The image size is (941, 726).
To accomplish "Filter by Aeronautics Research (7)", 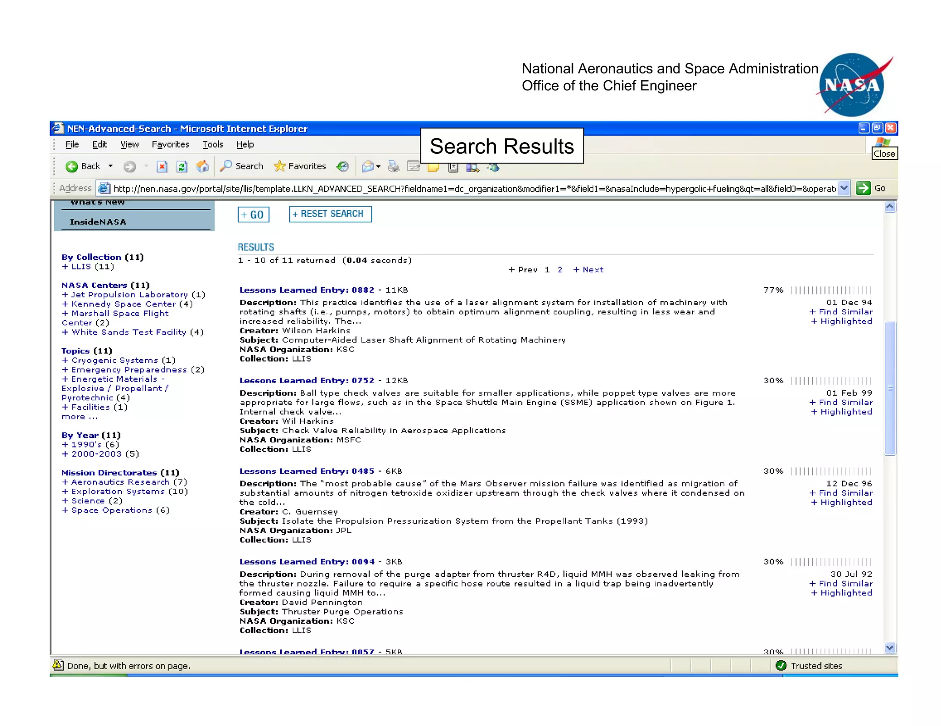I will point(125,482).
